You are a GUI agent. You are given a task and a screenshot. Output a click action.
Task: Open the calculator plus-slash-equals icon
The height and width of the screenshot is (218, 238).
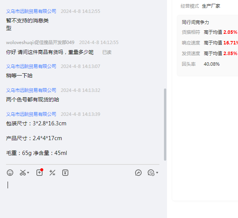[52, 173]
